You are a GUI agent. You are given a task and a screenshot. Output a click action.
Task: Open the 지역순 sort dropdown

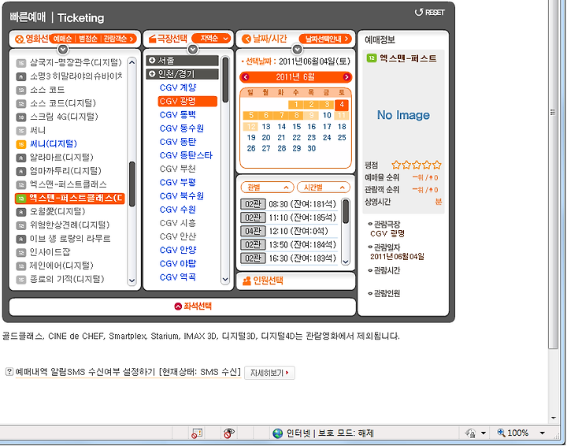click(211, 39)
